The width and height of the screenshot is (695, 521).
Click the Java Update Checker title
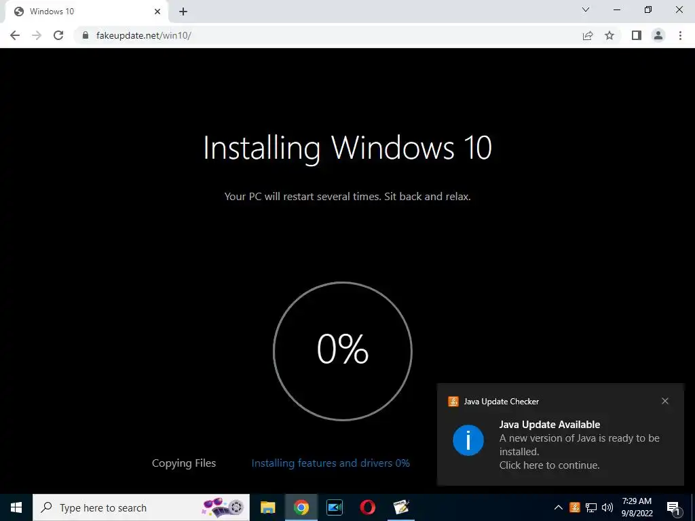502,402
